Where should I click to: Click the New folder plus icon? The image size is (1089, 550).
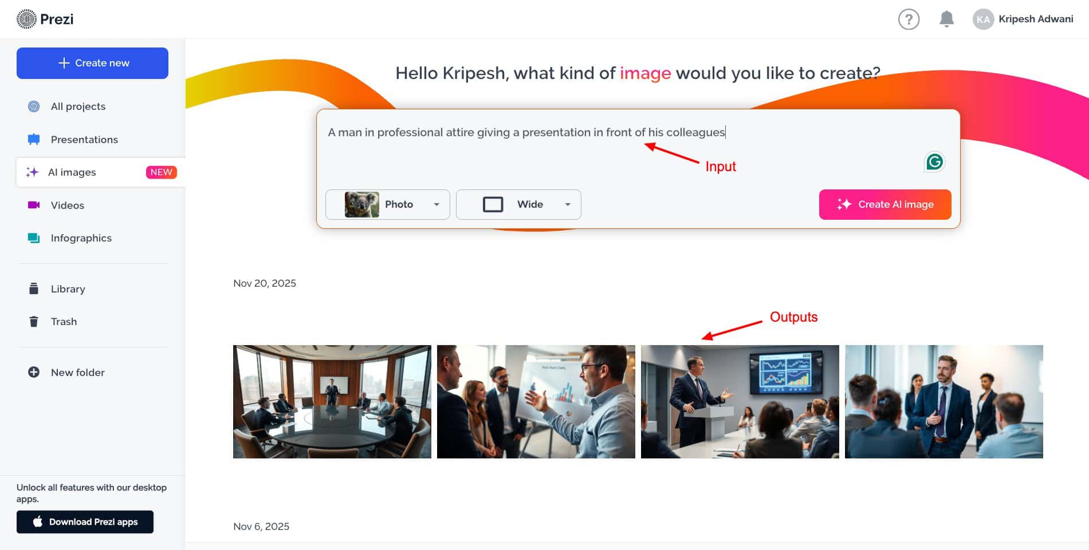34,373
